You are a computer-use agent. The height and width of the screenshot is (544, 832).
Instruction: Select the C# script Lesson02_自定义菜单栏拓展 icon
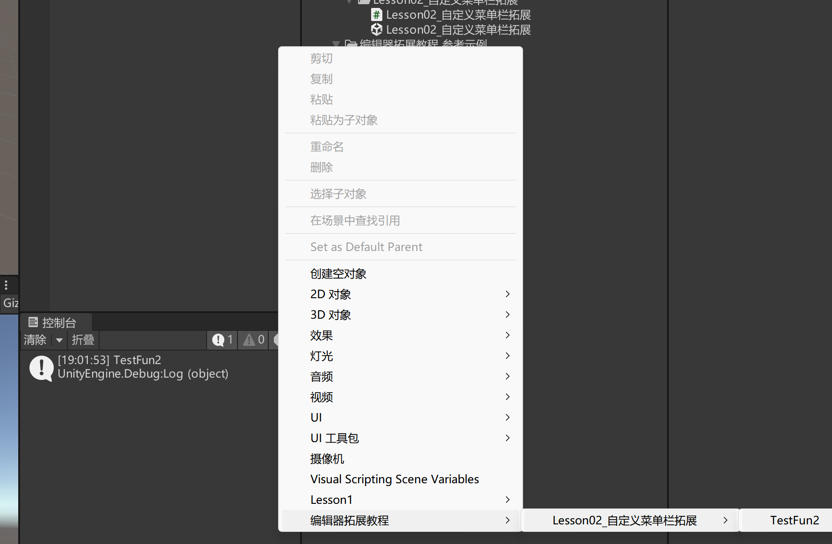click(376, 15)
